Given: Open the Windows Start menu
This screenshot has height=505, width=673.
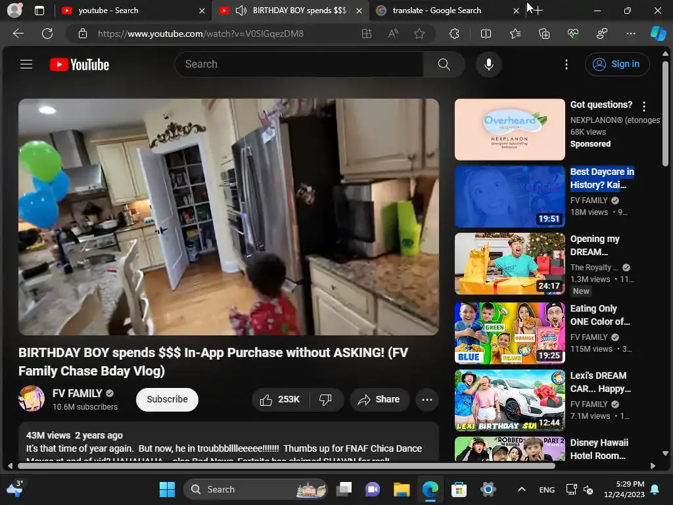Looking at the screenshot, I should [167, 489].
